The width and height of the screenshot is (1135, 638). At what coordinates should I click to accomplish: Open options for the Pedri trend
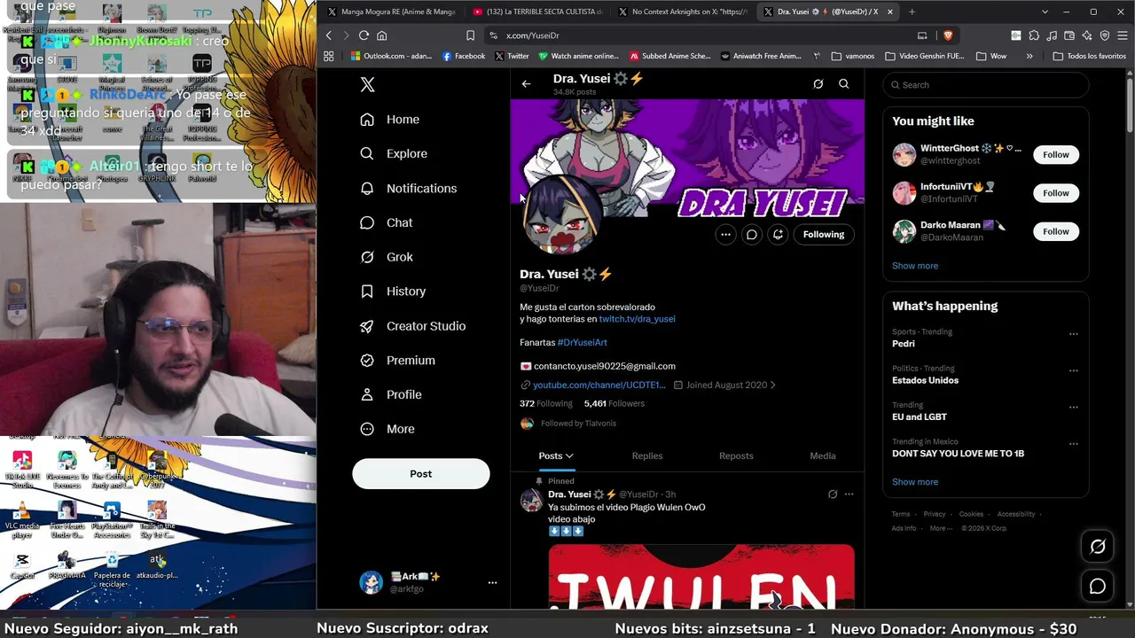pos(1073,334)
